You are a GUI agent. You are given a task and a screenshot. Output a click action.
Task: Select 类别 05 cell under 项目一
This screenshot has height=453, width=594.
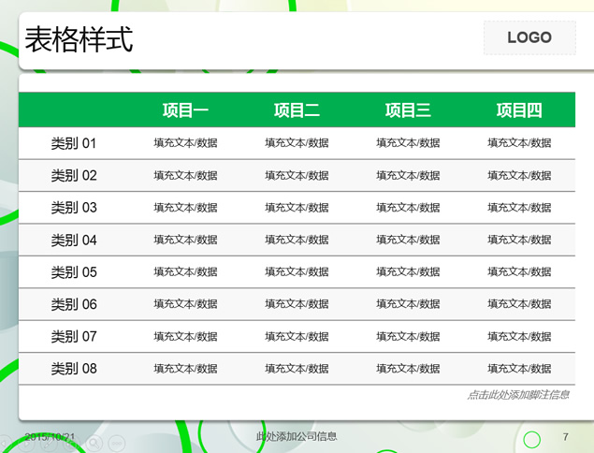(x=185, y=271)
